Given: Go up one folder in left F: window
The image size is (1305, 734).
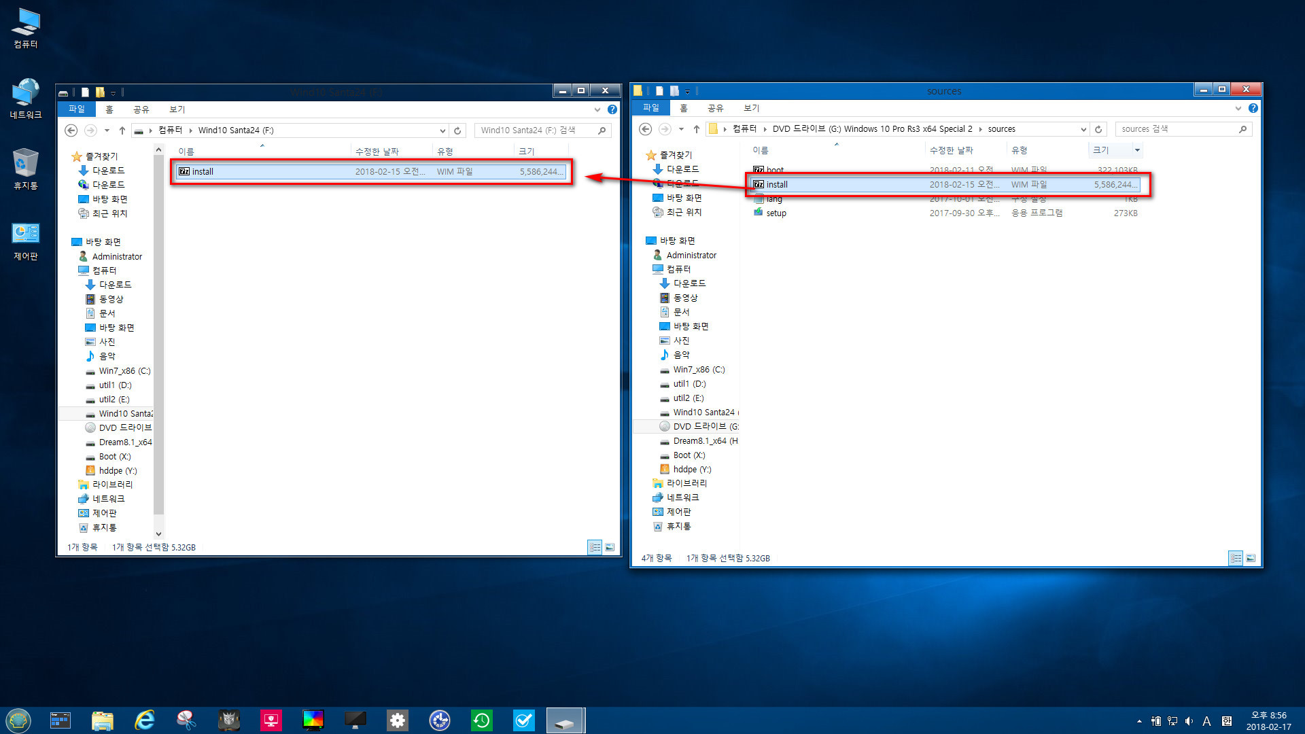Looking at the screenshot, I should [x=122, y=130].
